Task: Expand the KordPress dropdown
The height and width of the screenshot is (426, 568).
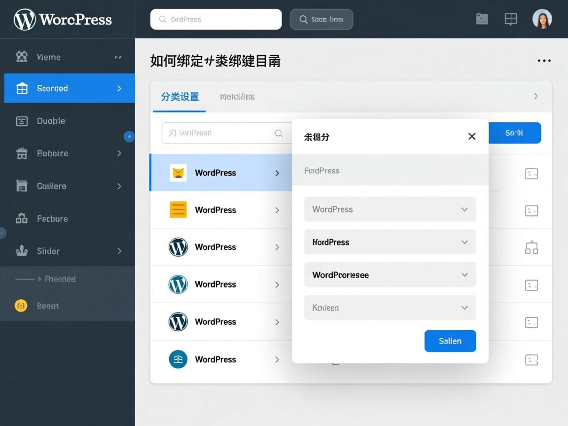Action: coord(390,242)
